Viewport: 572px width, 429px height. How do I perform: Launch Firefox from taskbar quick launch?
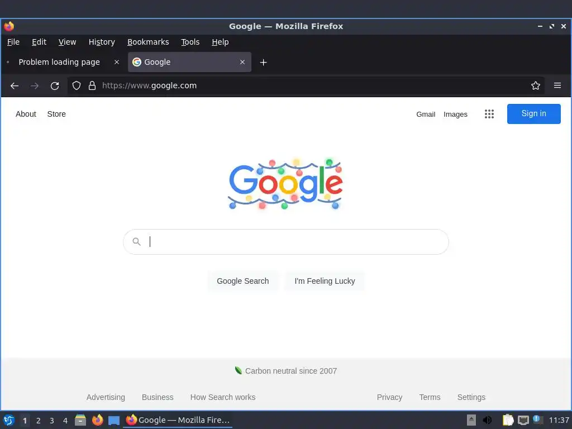pos(97,420)
